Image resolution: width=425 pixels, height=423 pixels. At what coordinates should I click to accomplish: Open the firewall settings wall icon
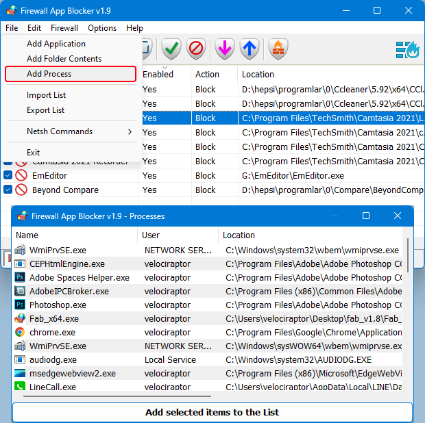click(x=278, y=49)
